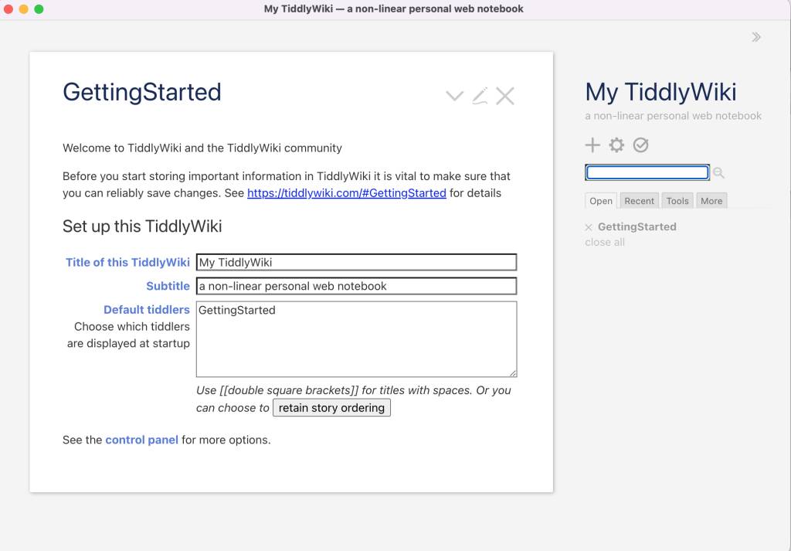Edit the GettingStarted tiddler with pencil icon
This screenshot has height=551, width=791.
tap(480, 95)
